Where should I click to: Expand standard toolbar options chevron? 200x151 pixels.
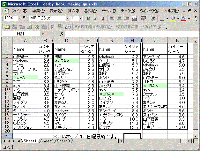point(24,19)
